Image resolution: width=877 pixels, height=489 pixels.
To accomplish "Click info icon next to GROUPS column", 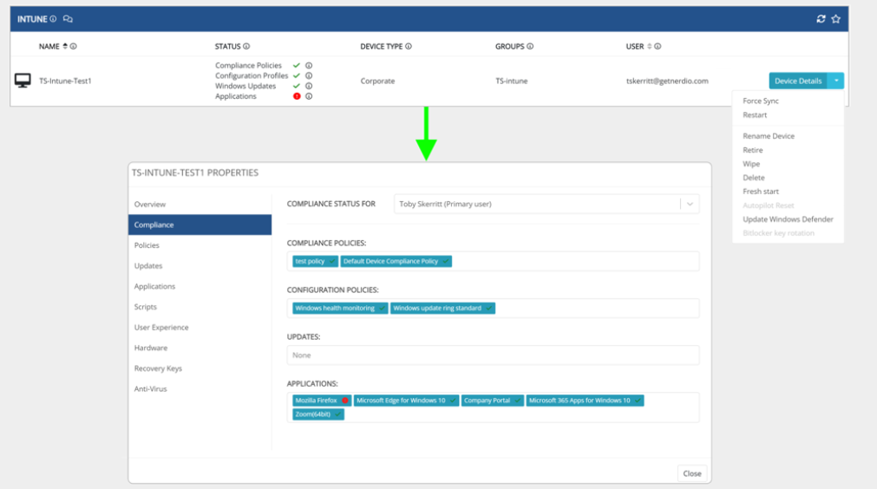I will (530, 47).
